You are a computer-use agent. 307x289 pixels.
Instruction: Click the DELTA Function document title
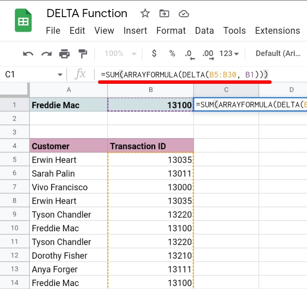[x=87, y=13]
